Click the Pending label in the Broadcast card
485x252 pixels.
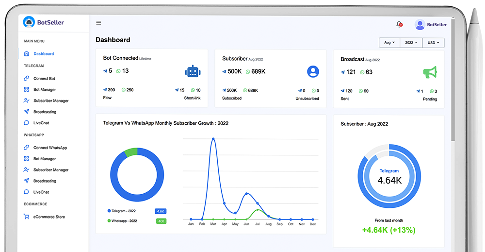coord(430,99)
